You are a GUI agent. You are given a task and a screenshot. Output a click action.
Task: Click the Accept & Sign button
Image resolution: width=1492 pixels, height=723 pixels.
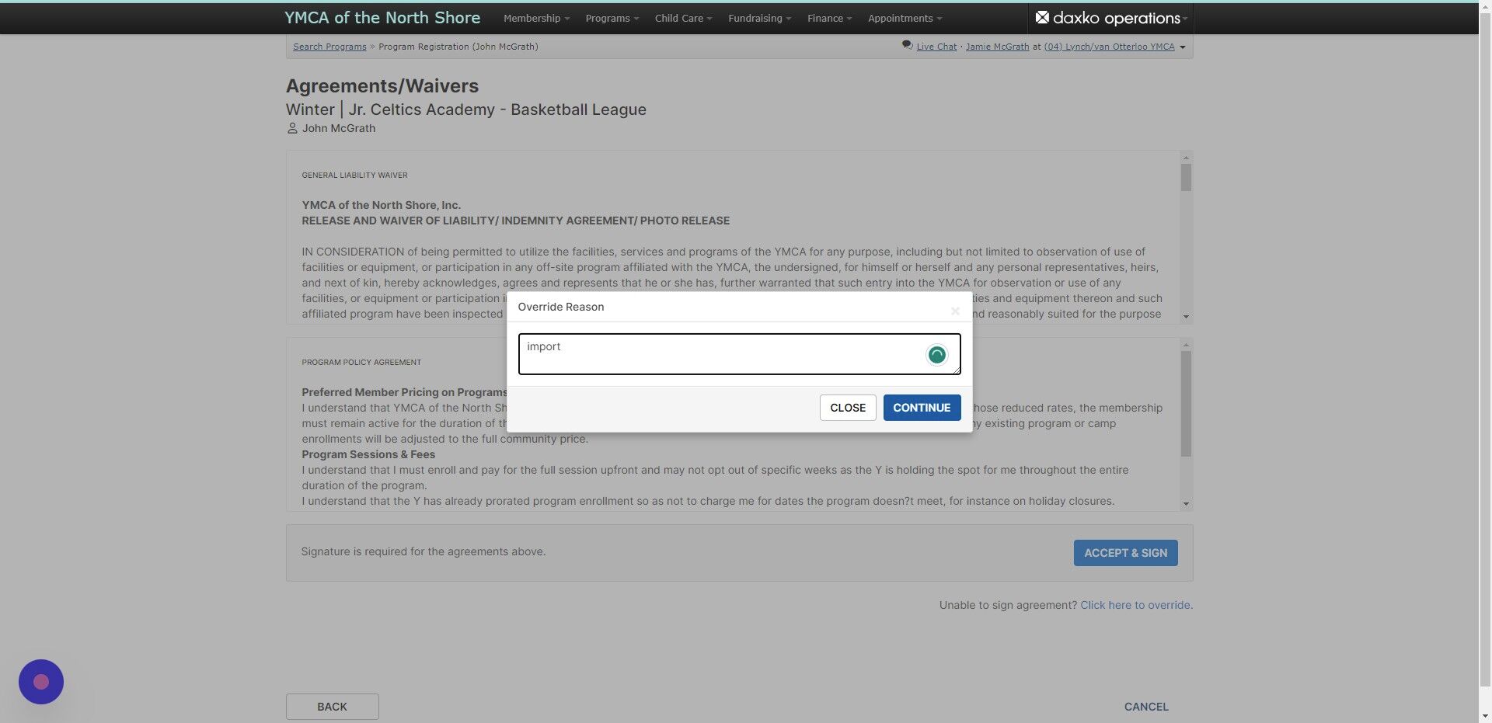[1125, 553]
